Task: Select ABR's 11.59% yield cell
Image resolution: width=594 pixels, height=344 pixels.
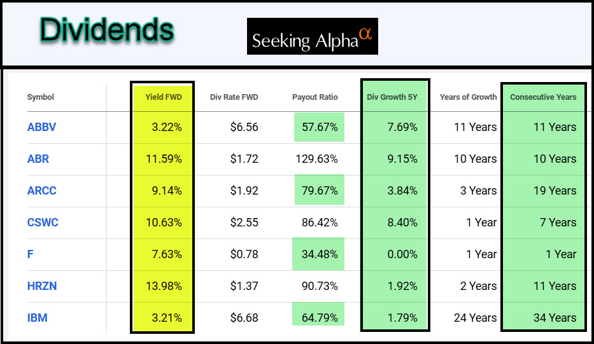Action: pos(164,159)
